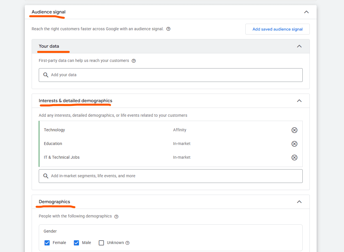Select the Education segment row
This screenshot has height=252, width=344.
[x=114, y=144]
